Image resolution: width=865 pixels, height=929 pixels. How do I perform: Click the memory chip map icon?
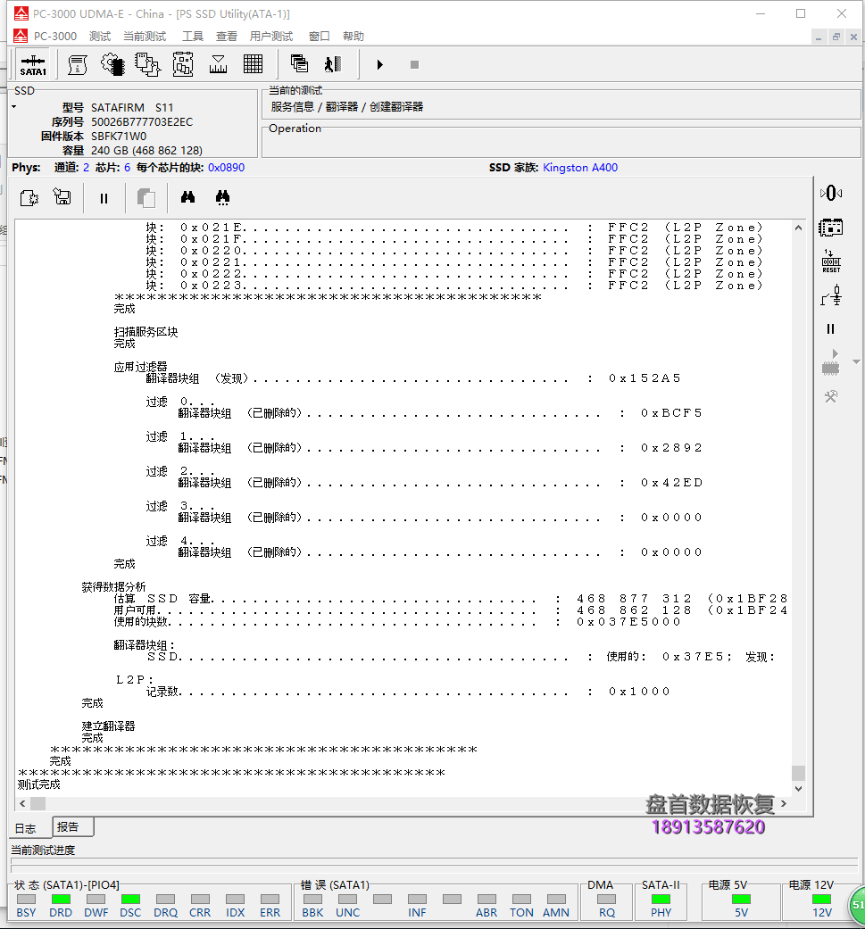[x=183, y=64]
